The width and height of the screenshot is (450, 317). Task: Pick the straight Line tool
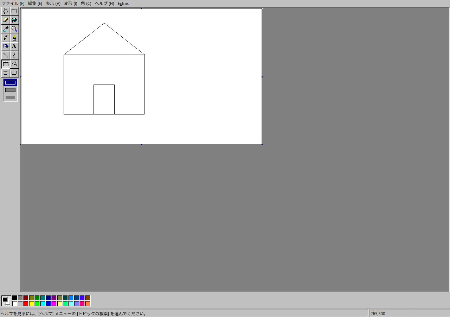tap(6, 55)
